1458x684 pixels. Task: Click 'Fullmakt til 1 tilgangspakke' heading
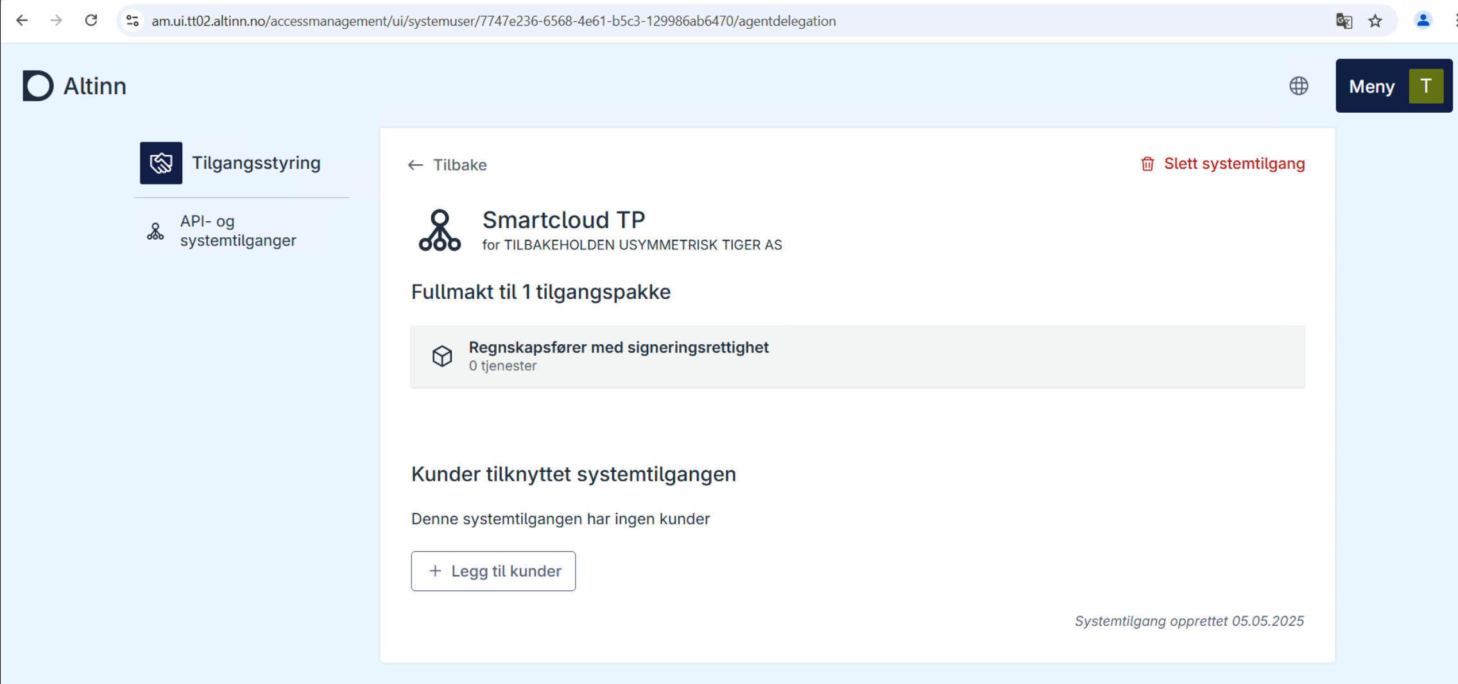pyautogui.click(x=541, y=292)
